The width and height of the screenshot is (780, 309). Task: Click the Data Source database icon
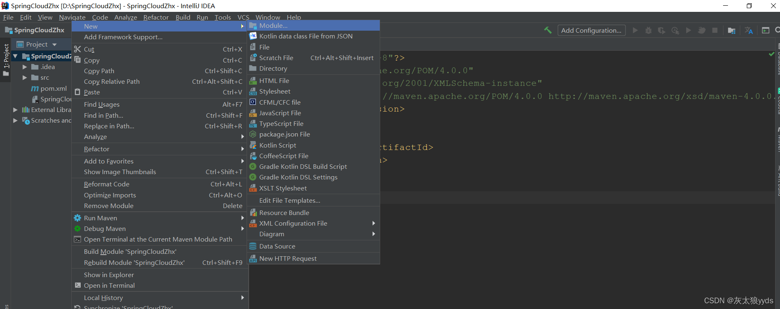[x=253, y=246]
